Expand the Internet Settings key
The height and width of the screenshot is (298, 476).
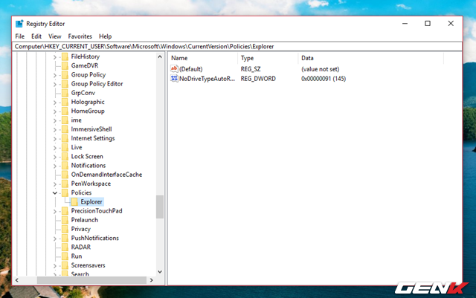click(x=55, y=139)
